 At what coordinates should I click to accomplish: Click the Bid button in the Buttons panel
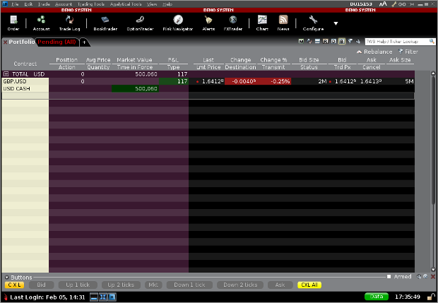pos(41,285)
